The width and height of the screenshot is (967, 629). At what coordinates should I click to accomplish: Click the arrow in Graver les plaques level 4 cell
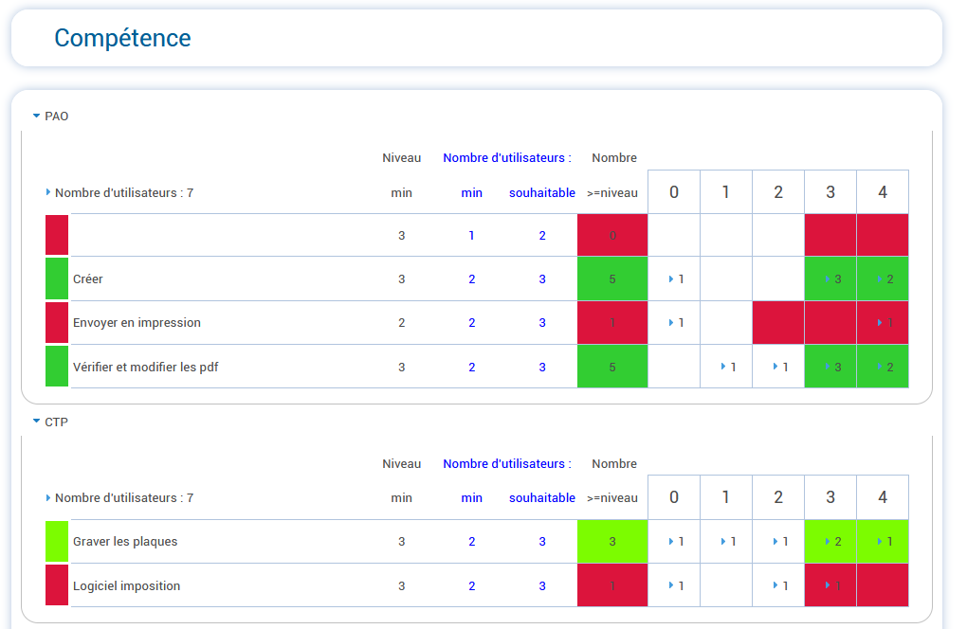[882, 541]
